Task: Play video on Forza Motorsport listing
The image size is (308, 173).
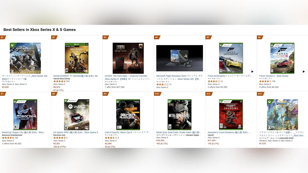Action: point(252,72)
